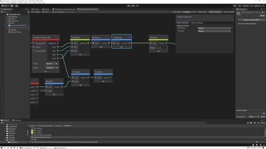Open the AssetBundle None dropdown
This screenshot has height=149, width=266.
(x=254, y=117)
